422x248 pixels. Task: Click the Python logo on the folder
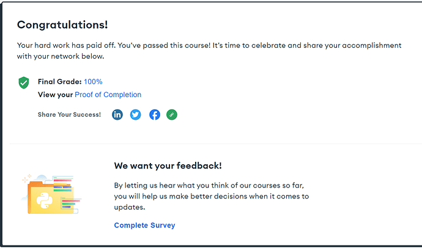pos(43,199)
